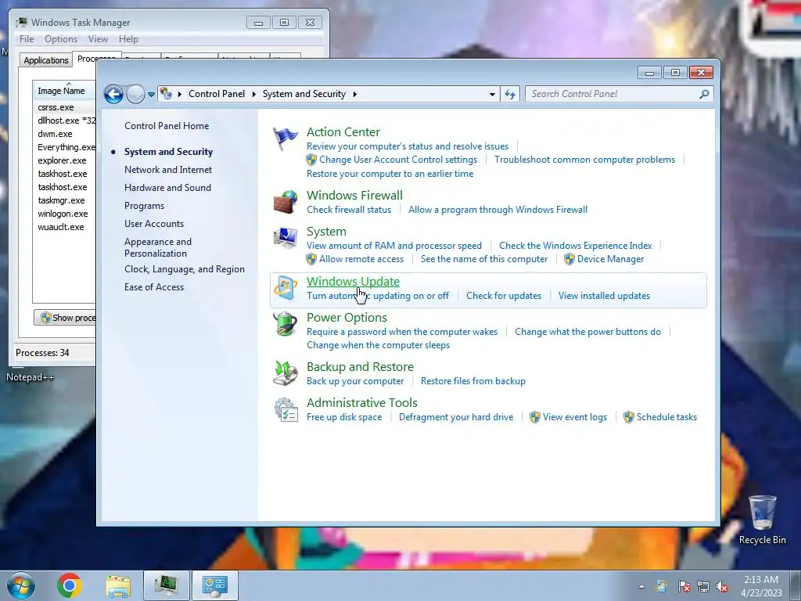Viewport: 801px width, 601px height.
Task: Open the Windows Update icon
Action: click(x=285, y=287)
